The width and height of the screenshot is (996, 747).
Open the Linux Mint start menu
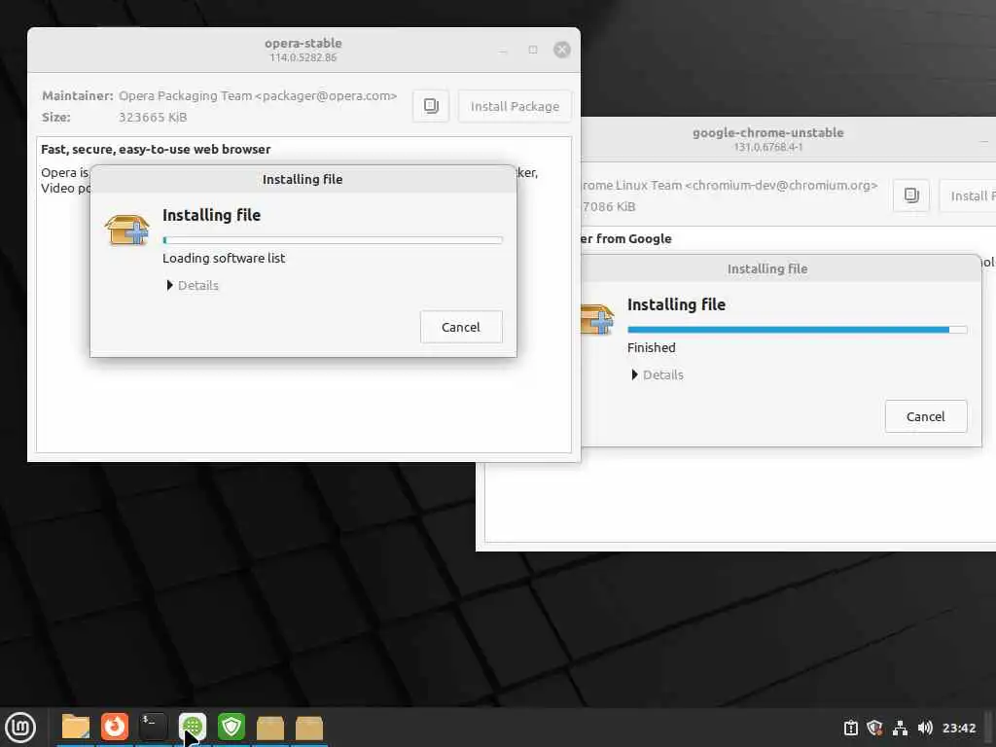pyautogui.click(x=20, y=728)
